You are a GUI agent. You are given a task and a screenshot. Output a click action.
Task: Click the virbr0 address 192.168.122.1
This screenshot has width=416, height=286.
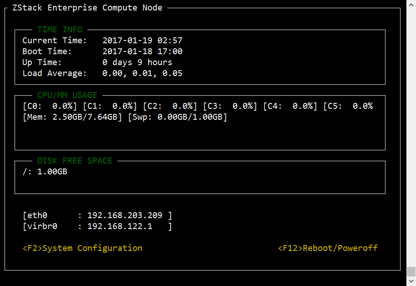pos(120,226)
